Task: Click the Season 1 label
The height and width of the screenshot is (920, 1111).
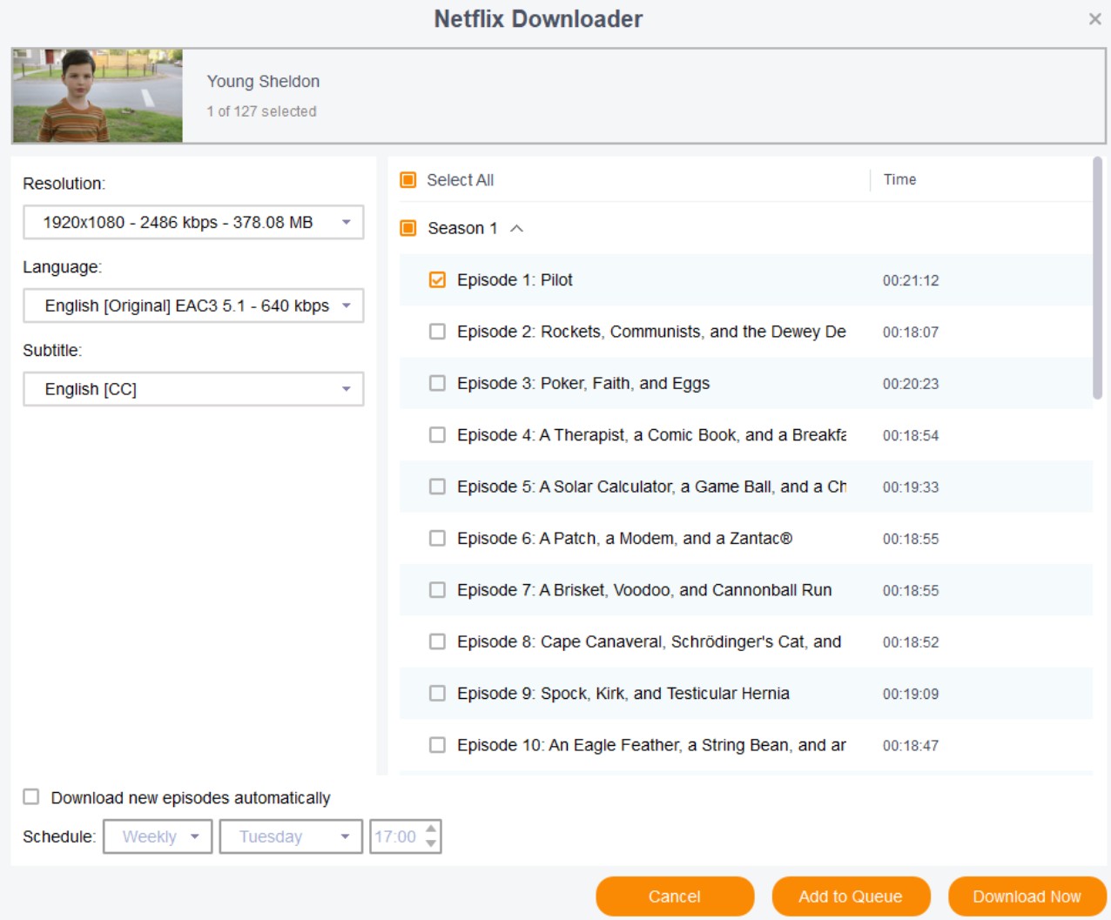Action: [x=462, y=228]
